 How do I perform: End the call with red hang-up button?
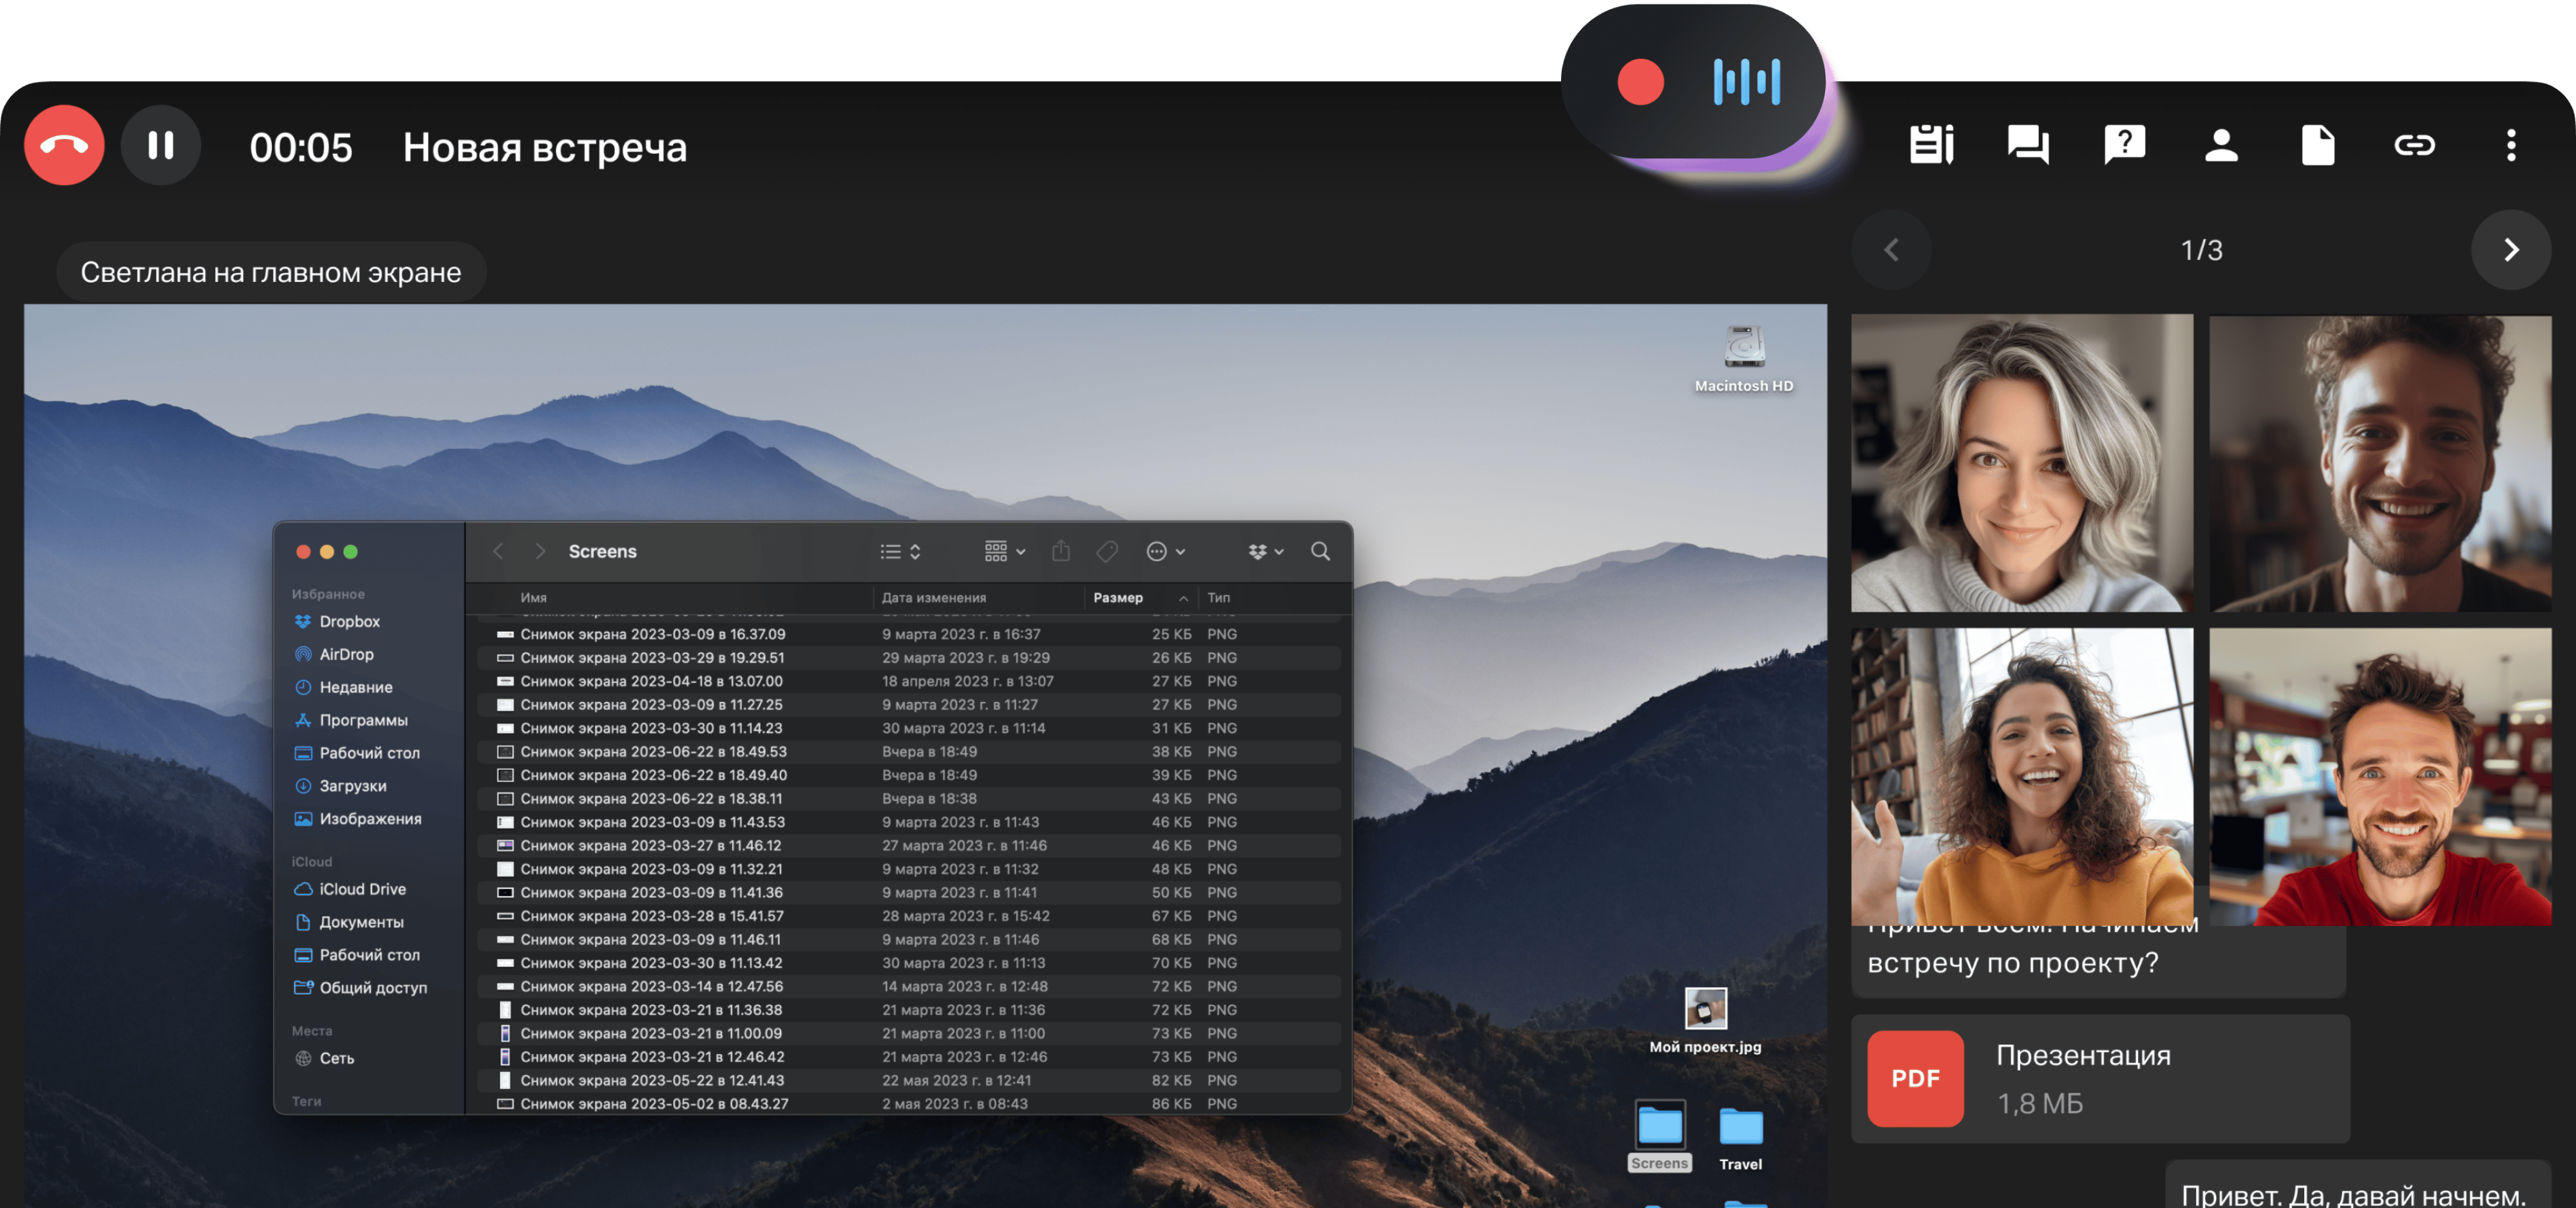coord(64,146)
